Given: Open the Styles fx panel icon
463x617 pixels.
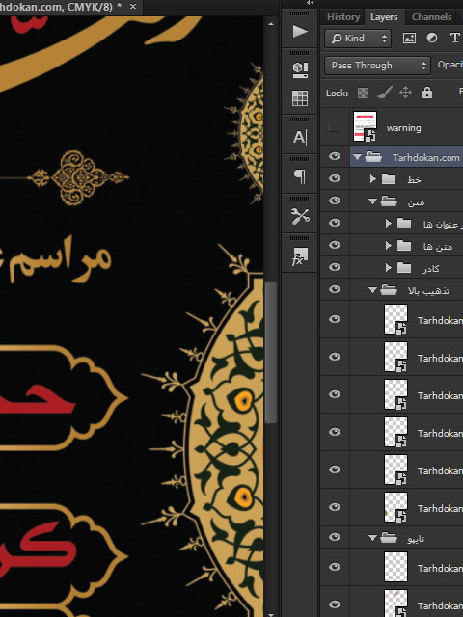Looking at the screenshot, I should pyautogui.click(x=300, y=256).
